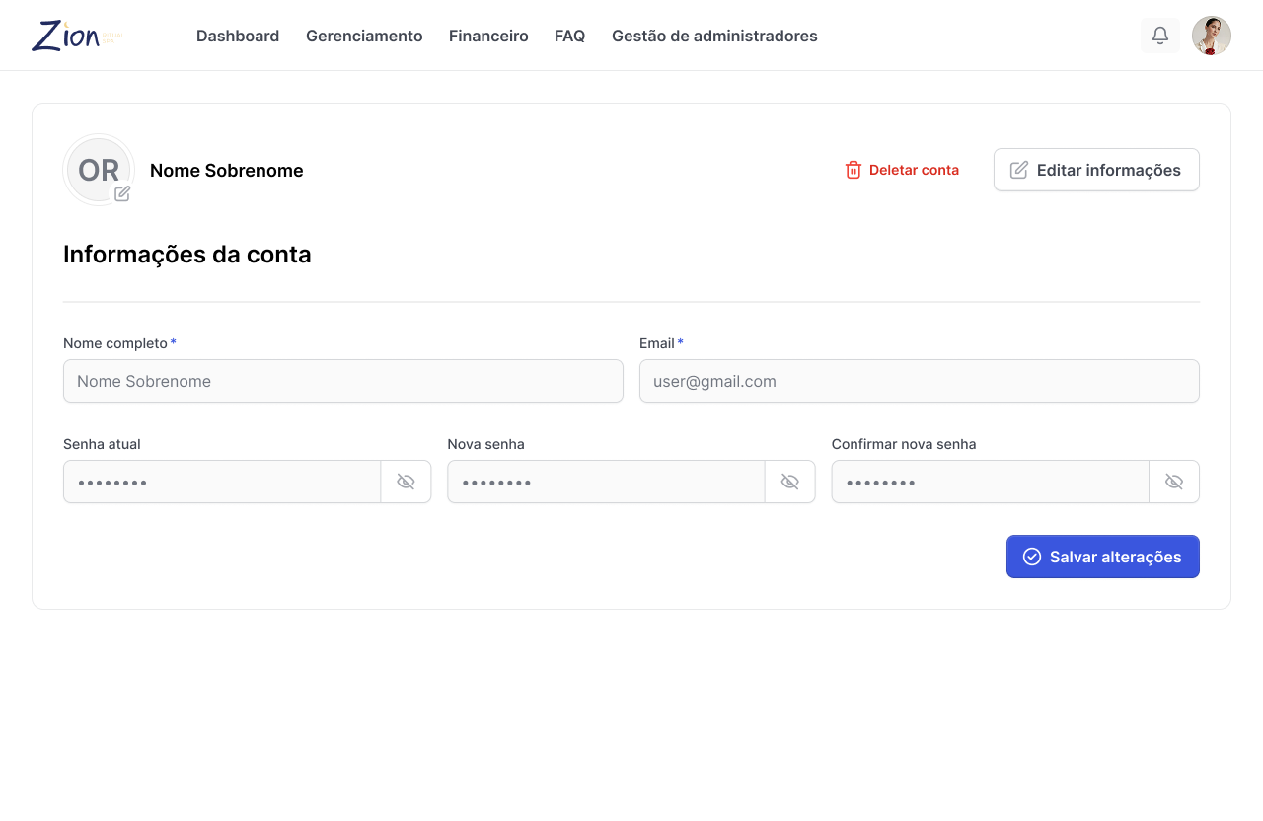This screenshot has height=821, width=1263.
Task: Switch to the Financeiro section
Action: click(x=488, y=36)
